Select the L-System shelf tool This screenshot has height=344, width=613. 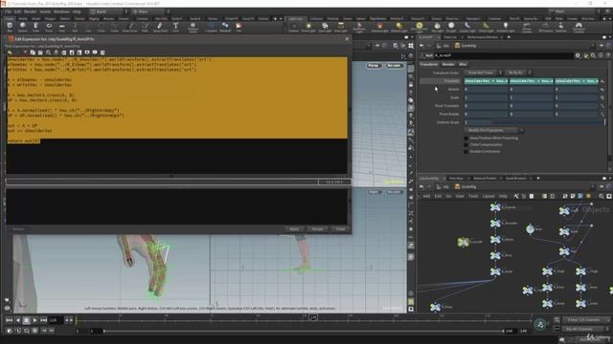211,27
